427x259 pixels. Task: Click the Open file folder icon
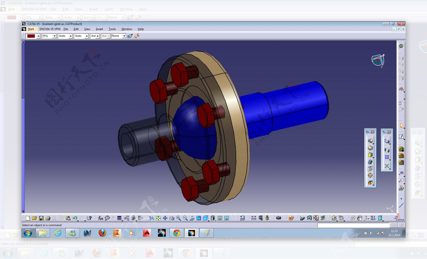34,218
